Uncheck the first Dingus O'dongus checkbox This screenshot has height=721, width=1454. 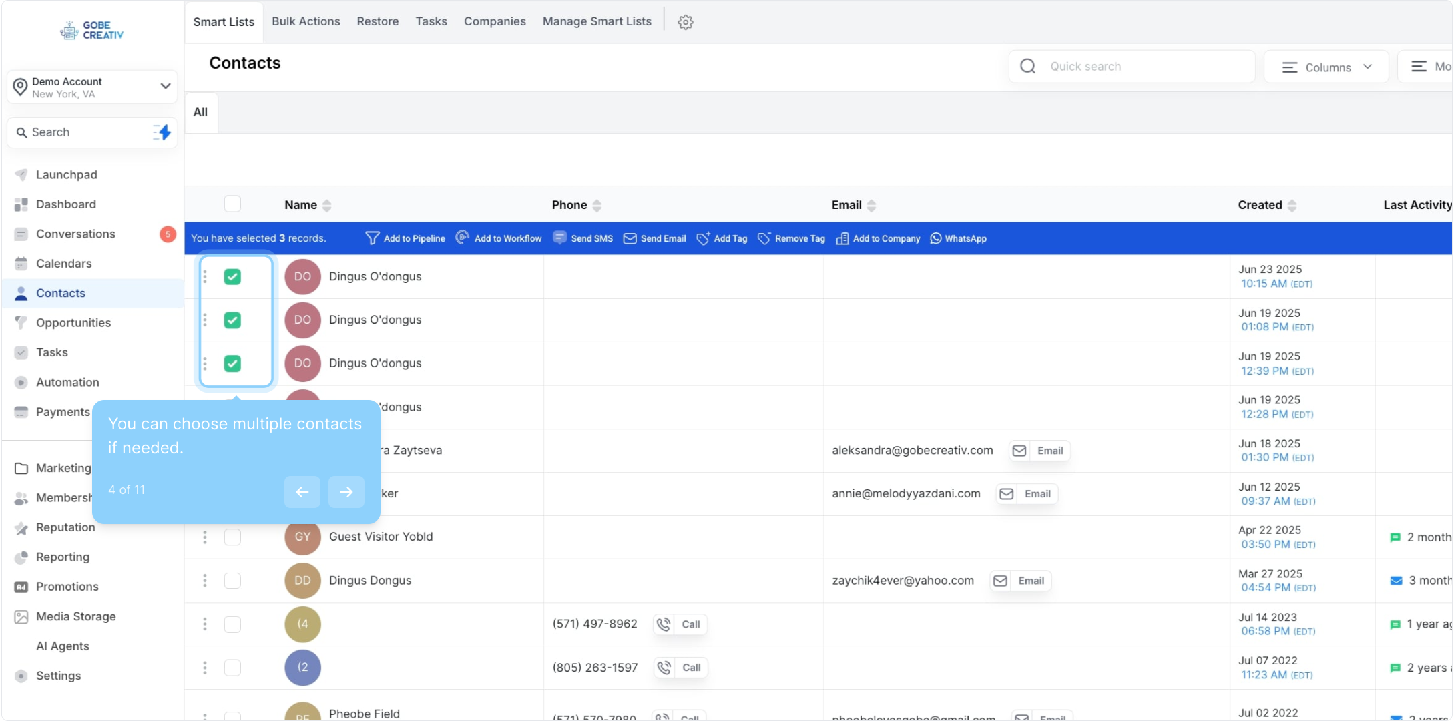click(x=232, y=276)
